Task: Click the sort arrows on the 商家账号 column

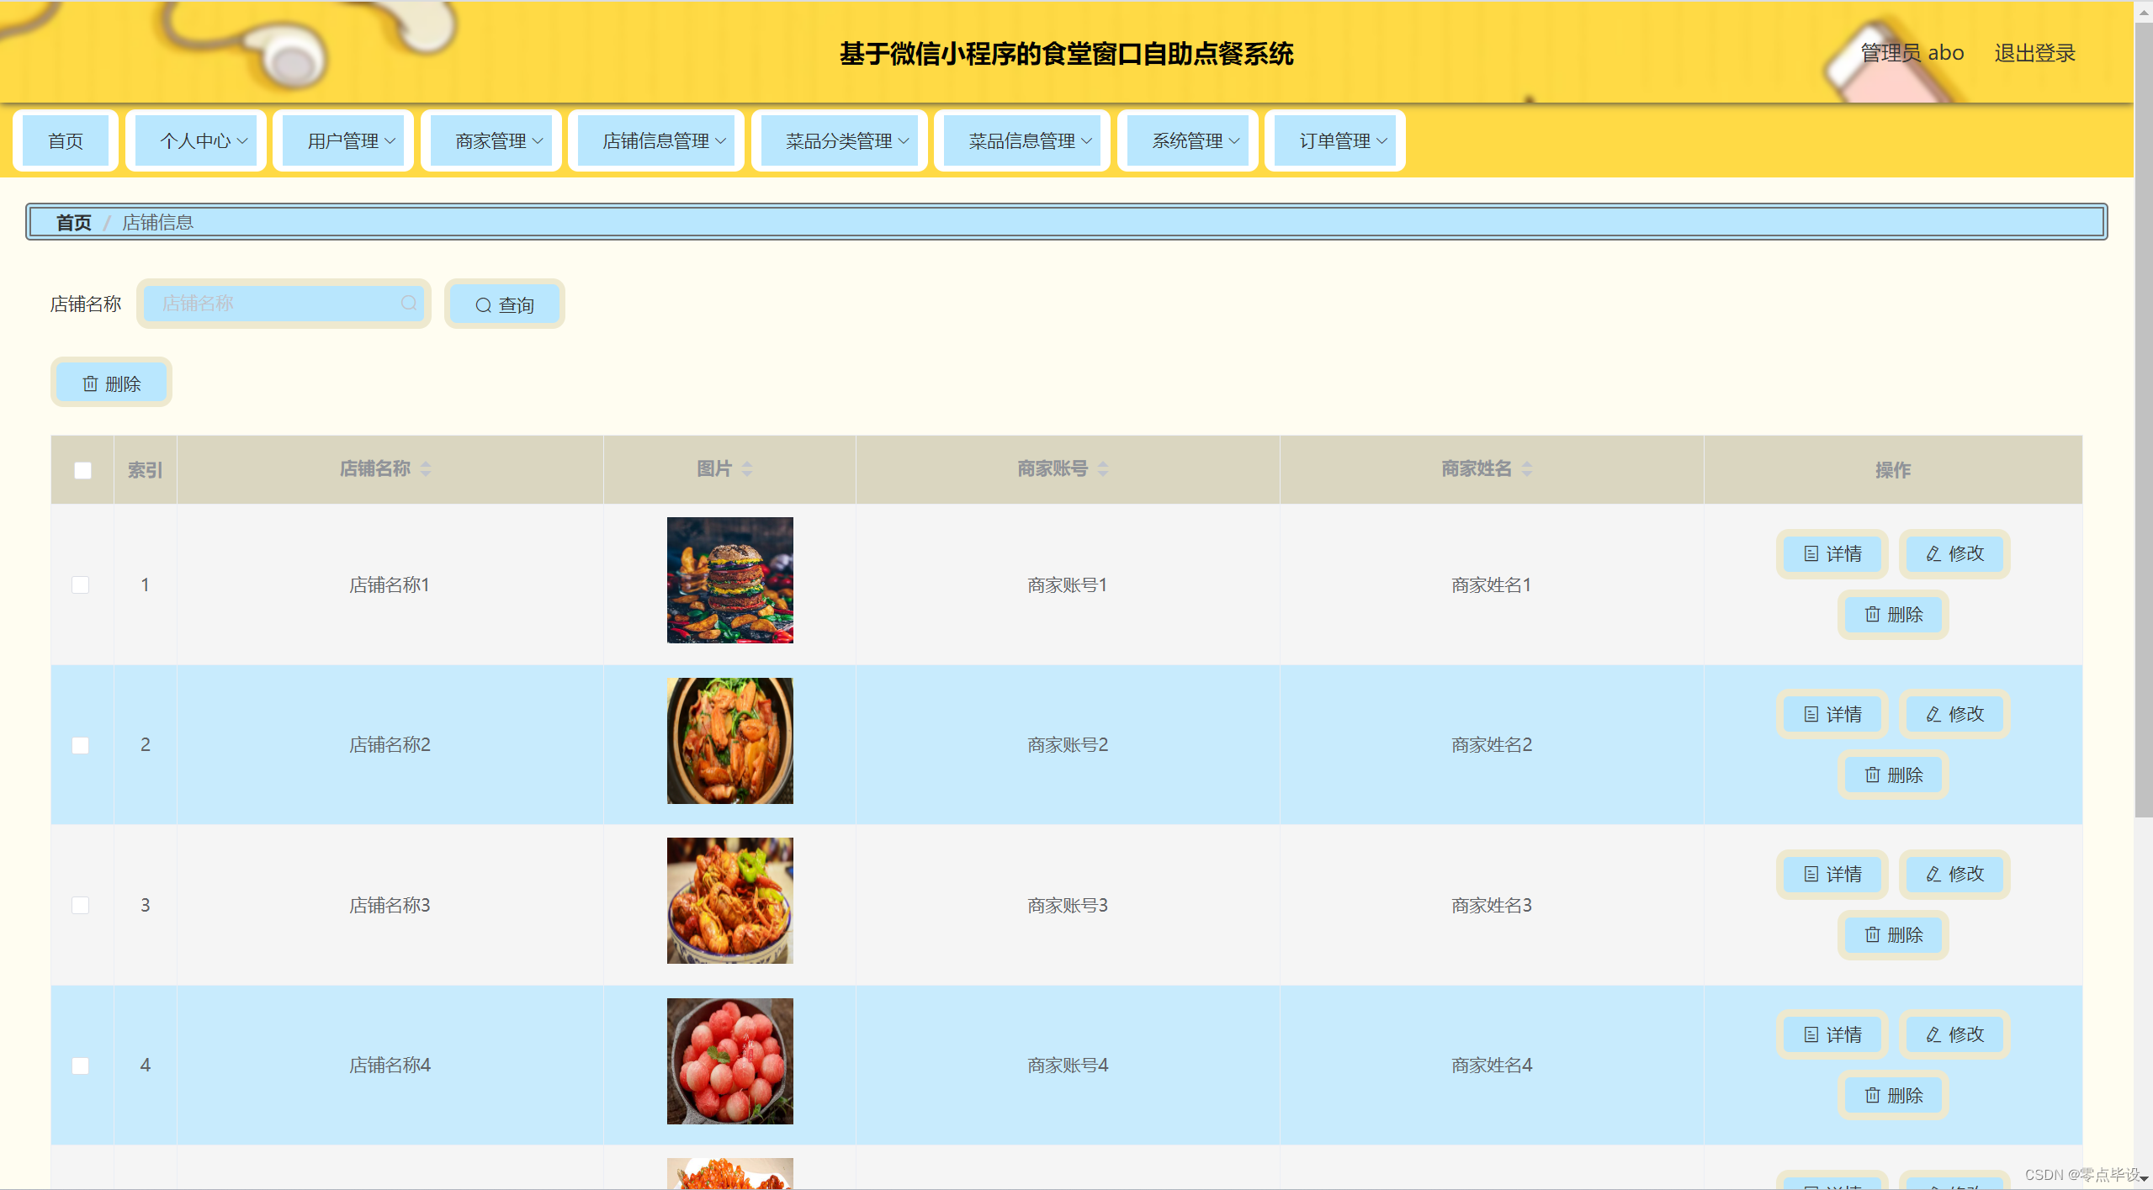Action: click(1103, 468)
